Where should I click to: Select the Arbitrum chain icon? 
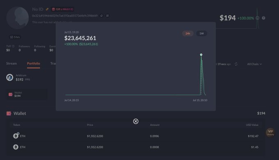[9, 77]
